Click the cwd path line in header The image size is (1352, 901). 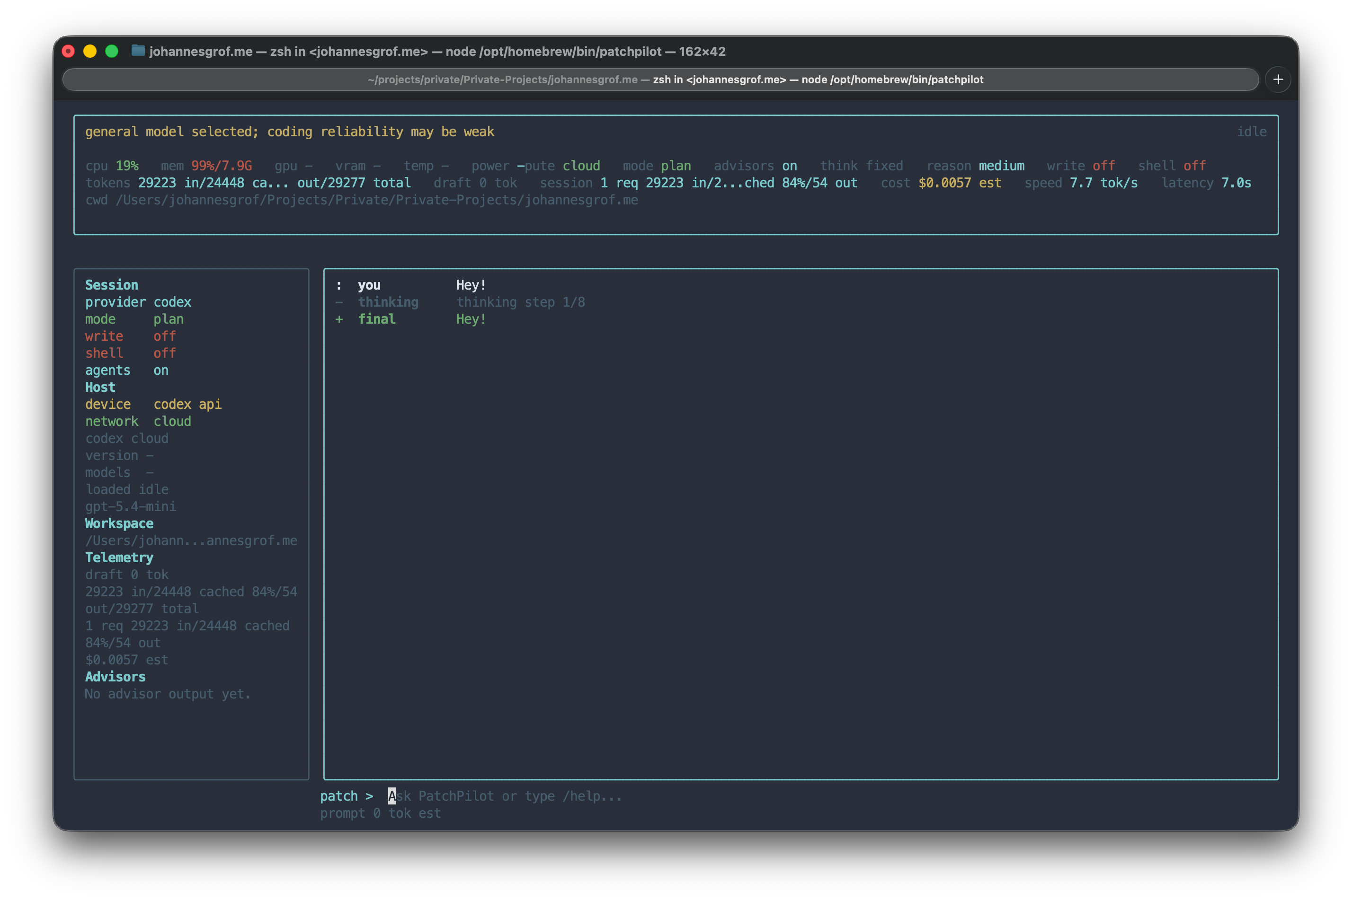(x=362, y=200)
